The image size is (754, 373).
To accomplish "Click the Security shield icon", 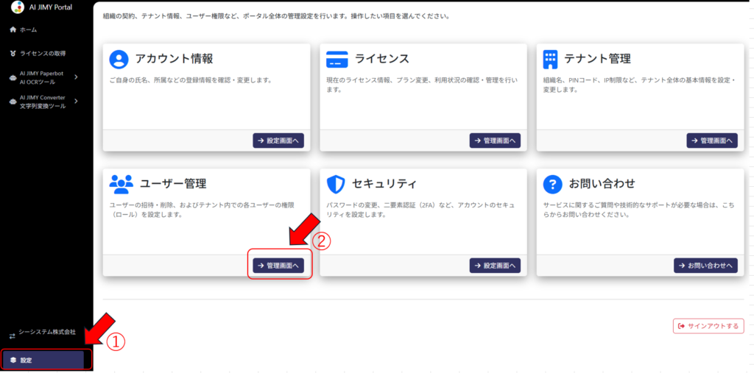I will 336,184.
